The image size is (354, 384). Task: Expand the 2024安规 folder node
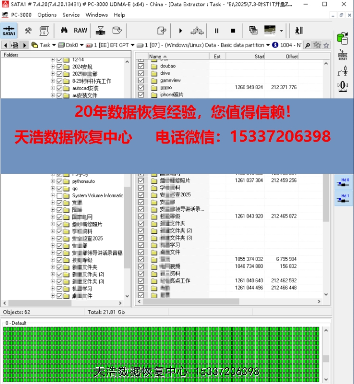point(53,67)
